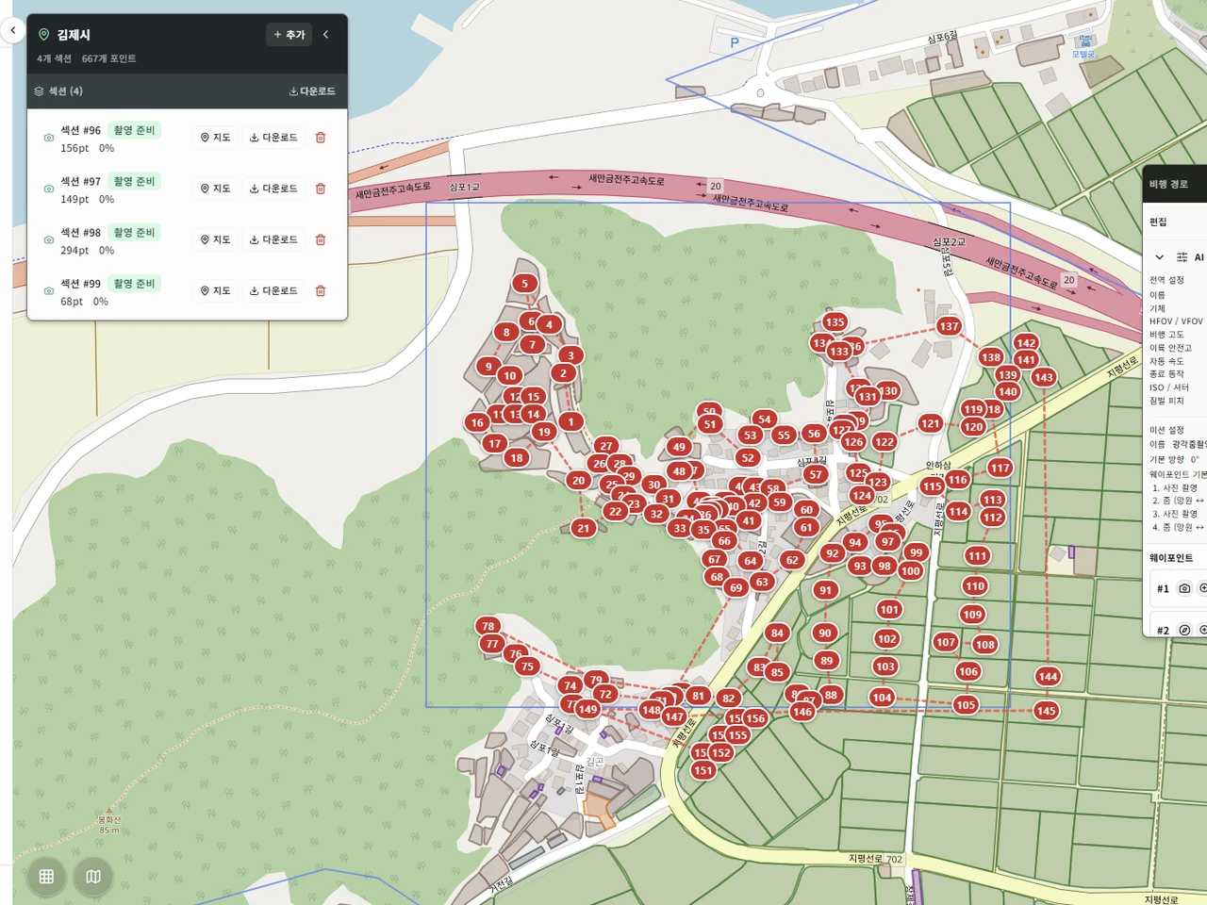The width and height of the screenshot is (1207, 905).
Task: Click the 비행 경로 panel title
Action: (1168, 184)
